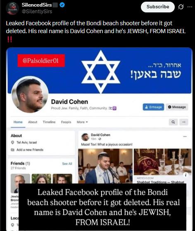The width and height of the screenshot is (195, 231).
Task: Open the SilencedSirs profile avatar
Action: [12, 8]
